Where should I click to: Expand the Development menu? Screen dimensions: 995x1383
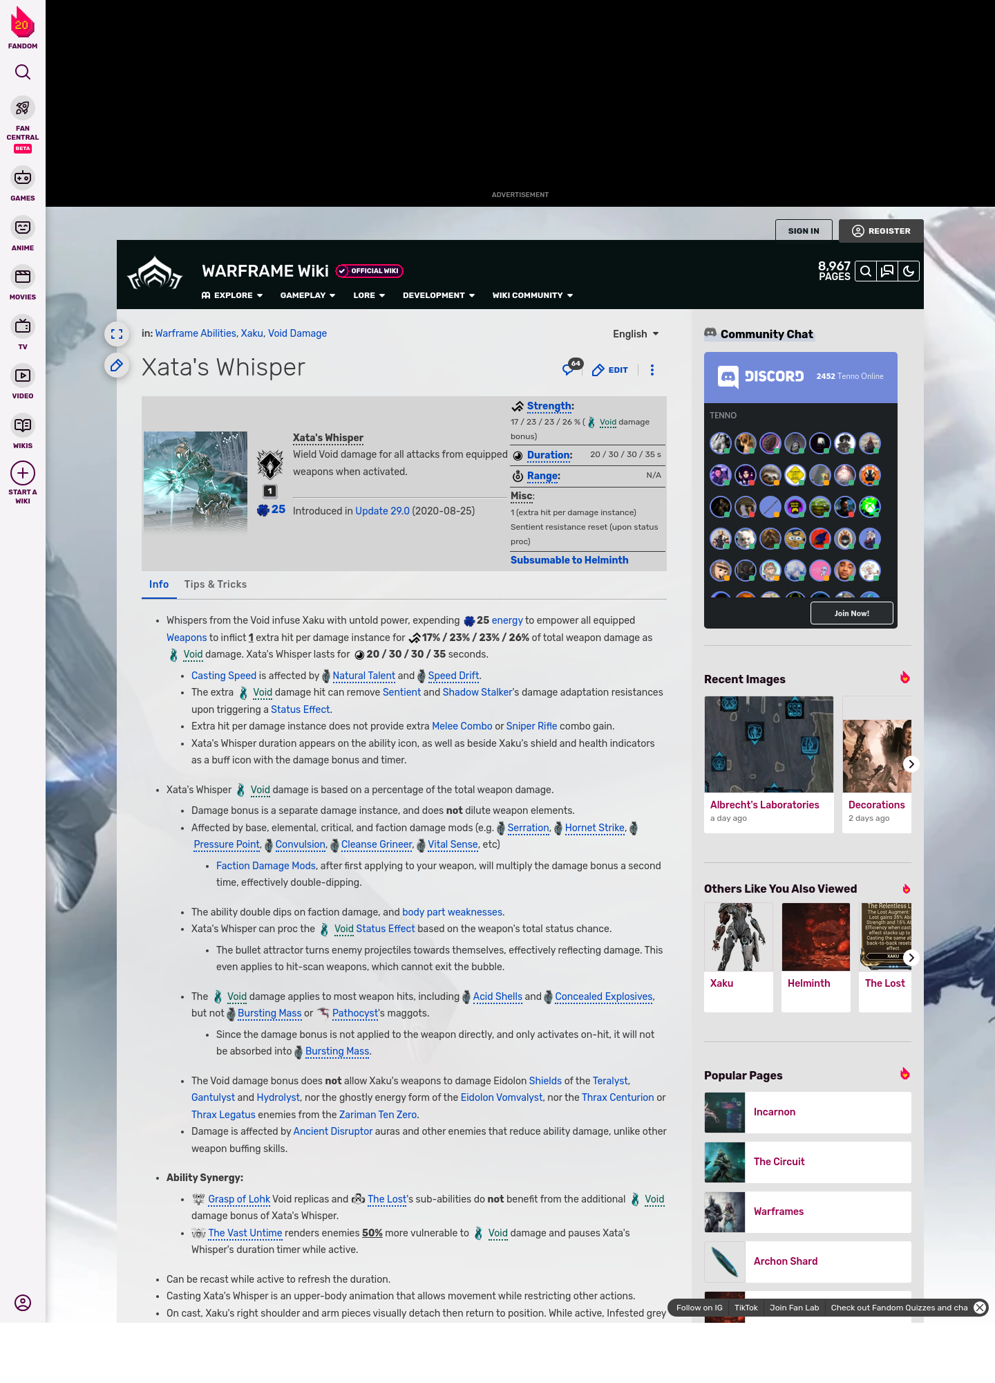click(439, 295)
